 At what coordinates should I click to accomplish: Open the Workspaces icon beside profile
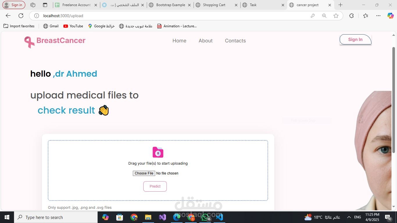point(33,5)
